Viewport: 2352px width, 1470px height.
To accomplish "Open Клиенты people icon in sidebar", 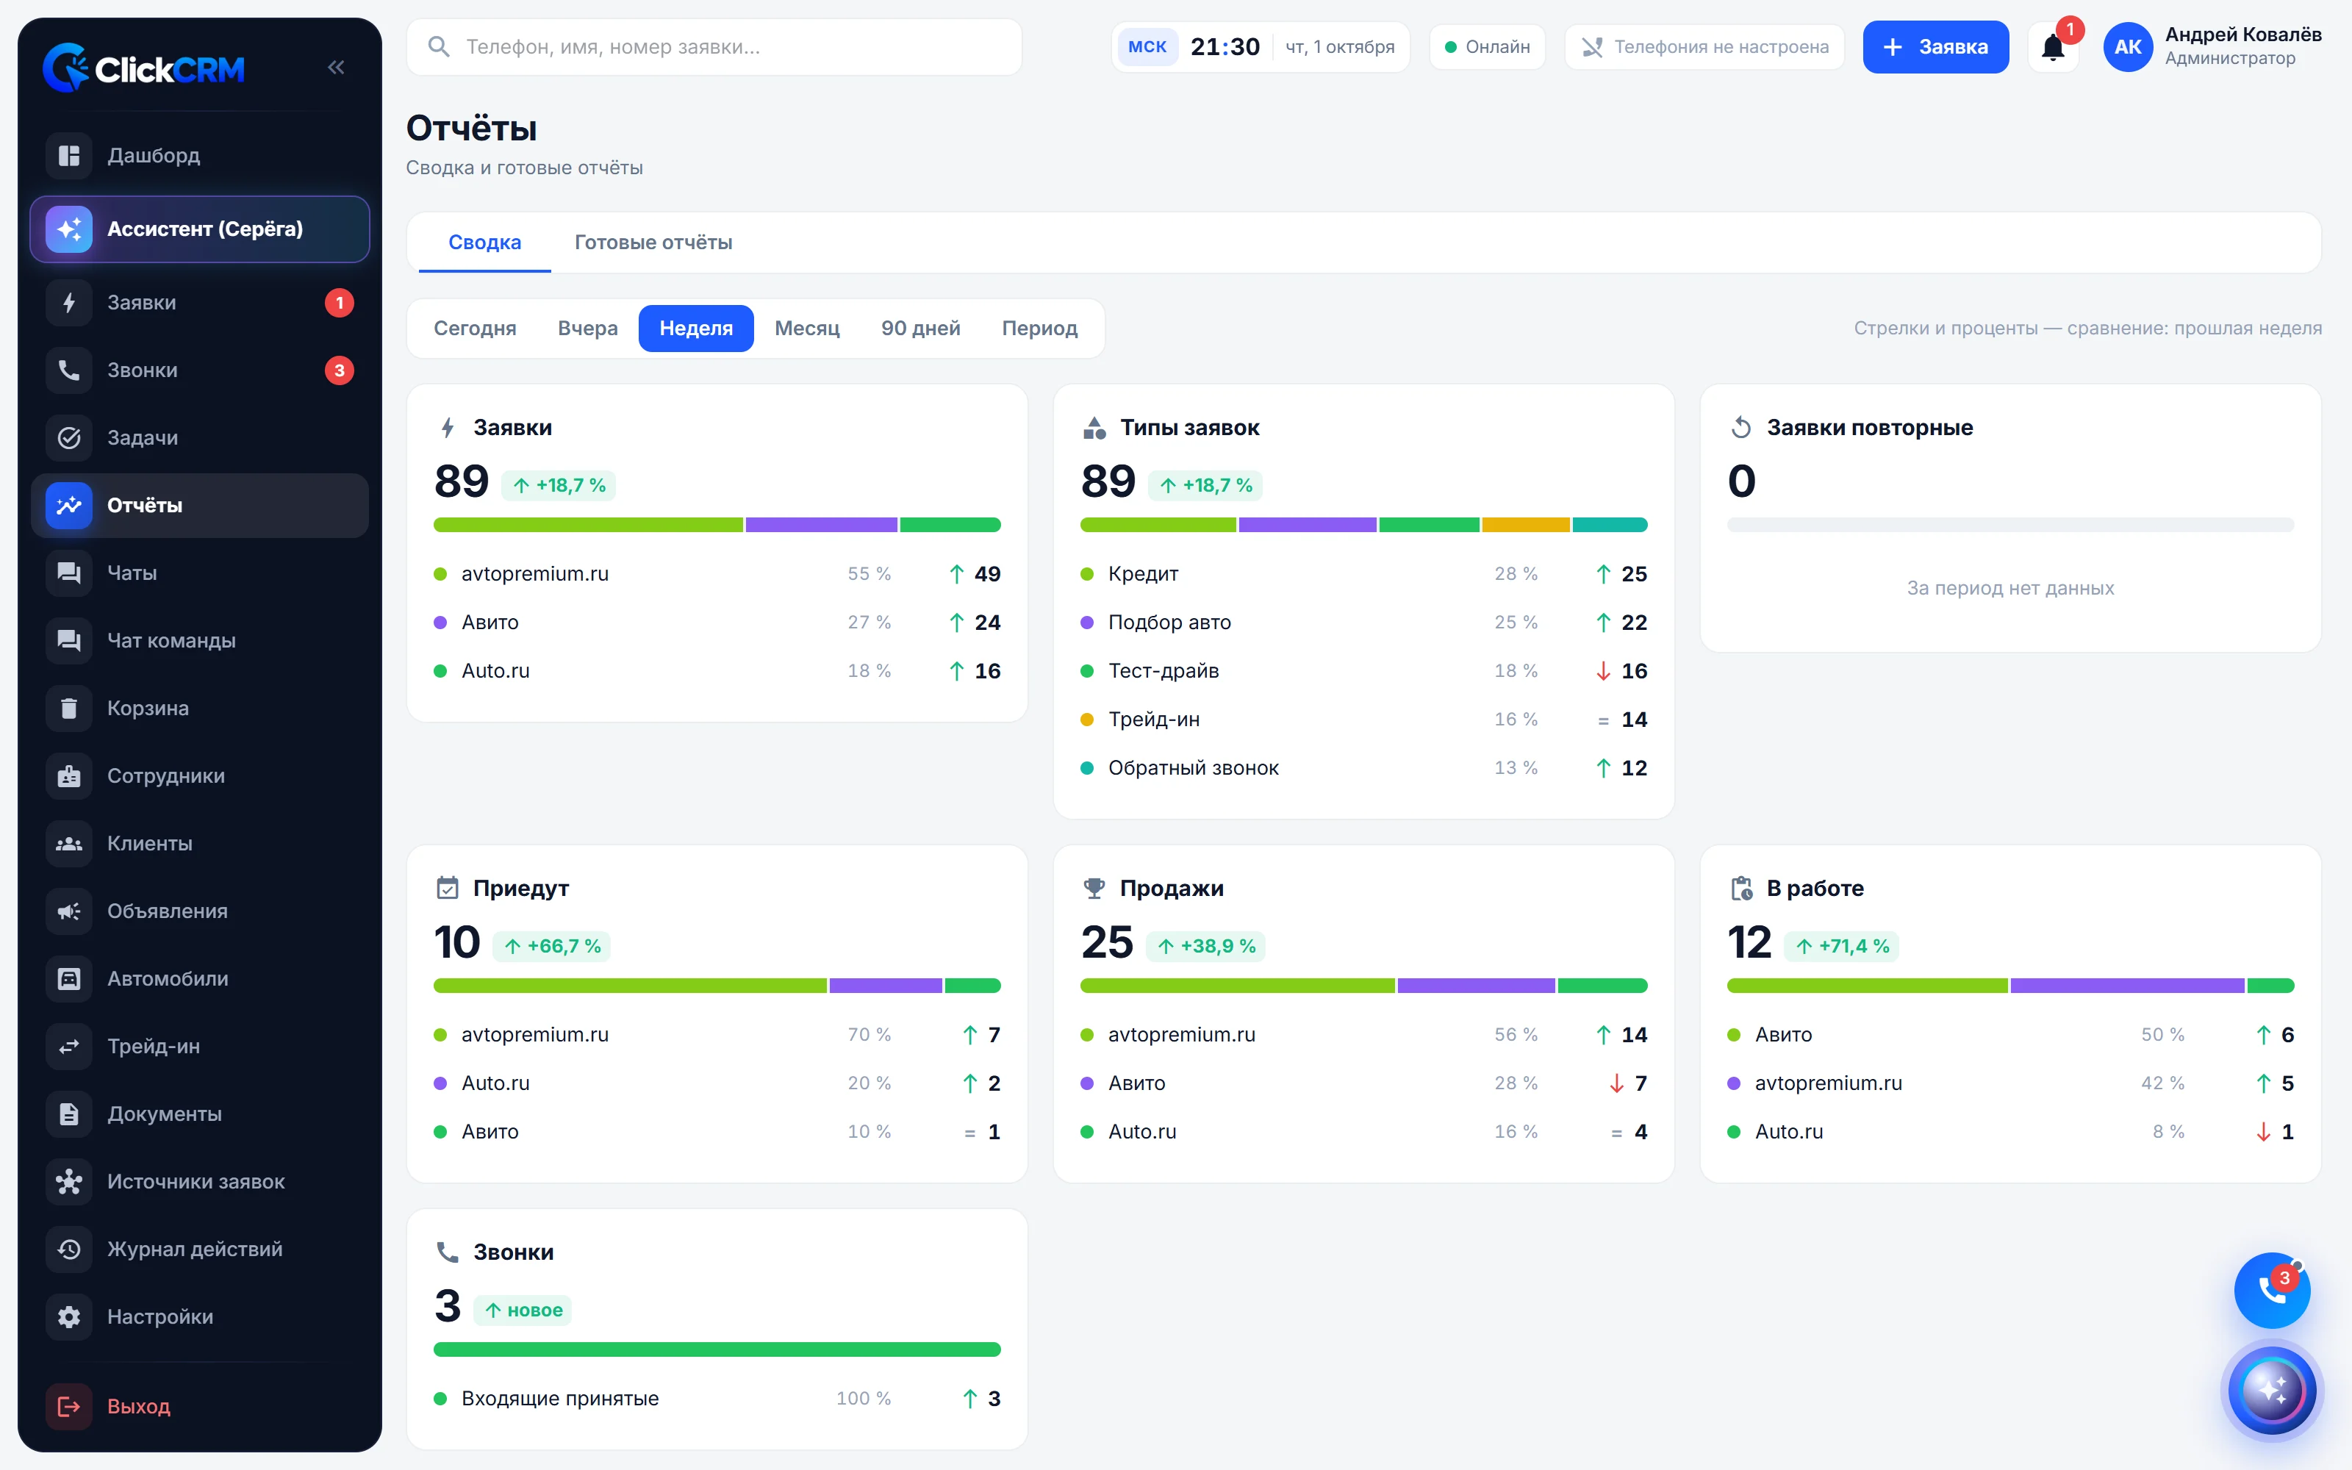I will tap(69, 844).
